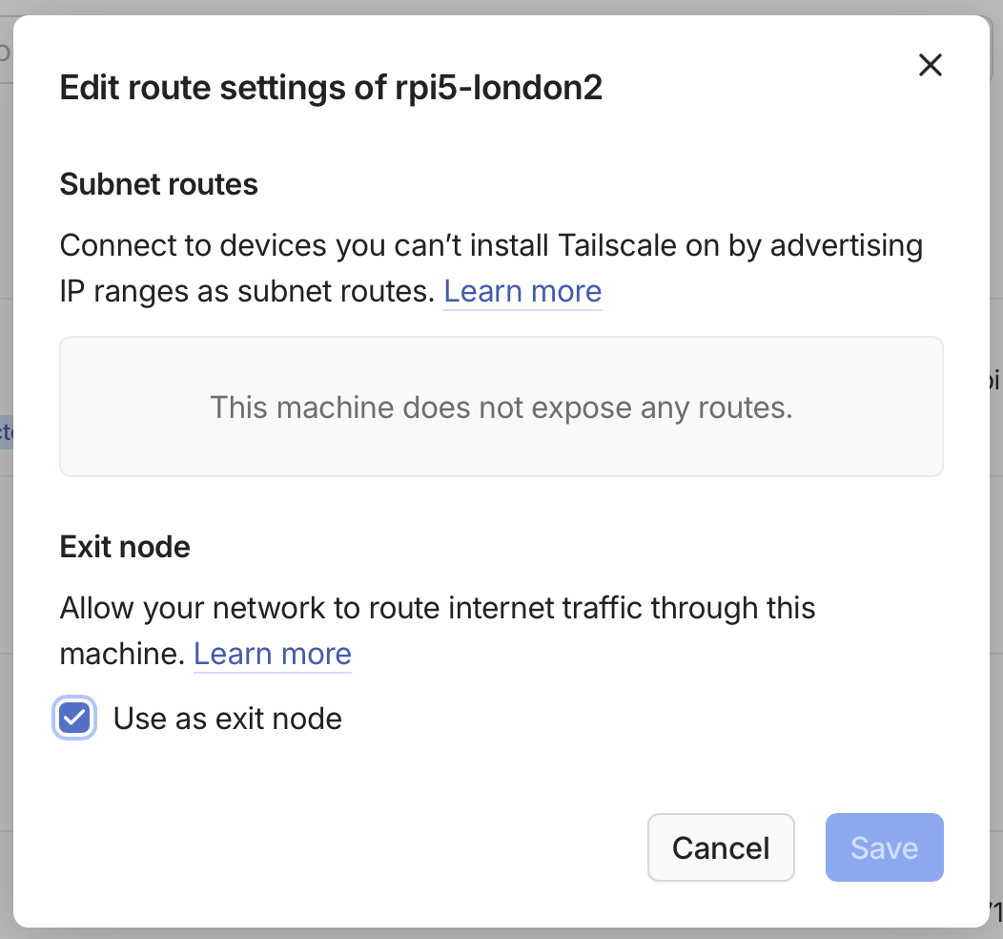Click the machine name rpi5-london2 in title
Image resolution: width=1003 pixels, height=939 pixels.
tap(499, 89)
